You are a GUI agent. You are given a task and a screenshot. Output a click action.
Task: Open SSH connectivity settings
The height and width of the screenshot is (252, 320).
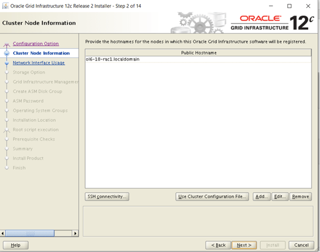[x=107, y=197]
